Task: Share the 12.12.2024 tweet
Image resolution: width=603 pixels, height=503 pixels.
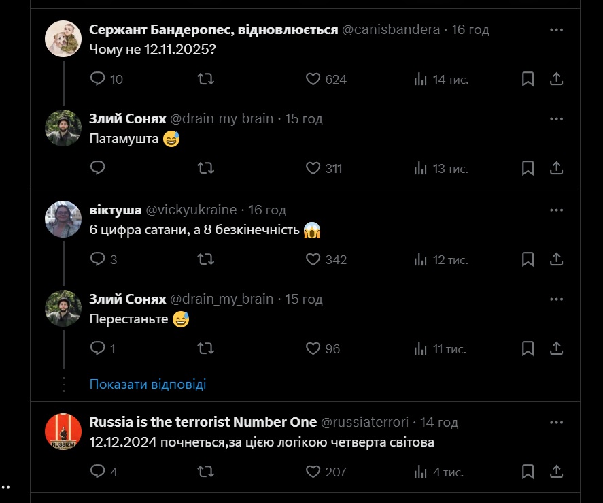Action: point(556,471)
